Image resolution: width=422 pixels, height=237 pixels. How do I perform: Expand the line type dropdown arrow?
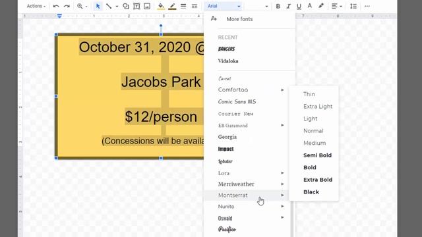[117, 6]
